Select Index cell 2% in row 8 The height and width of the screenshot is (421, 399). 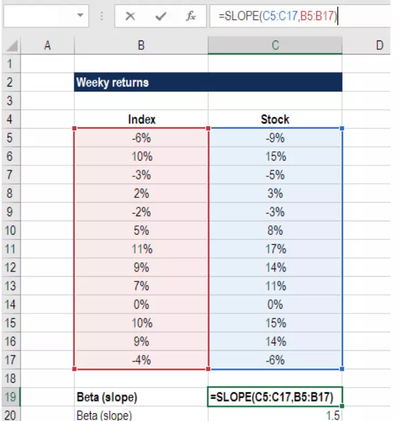(141, 193)
